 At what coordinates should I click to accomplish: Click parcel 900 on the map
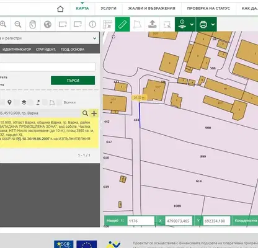[x=208, y=128]
